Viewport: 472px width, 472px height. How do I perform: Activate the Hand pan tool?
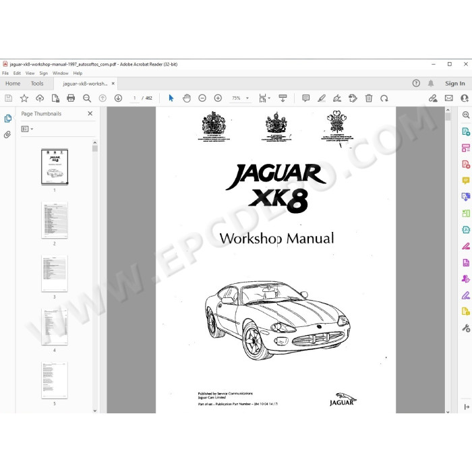pos(187,98)
